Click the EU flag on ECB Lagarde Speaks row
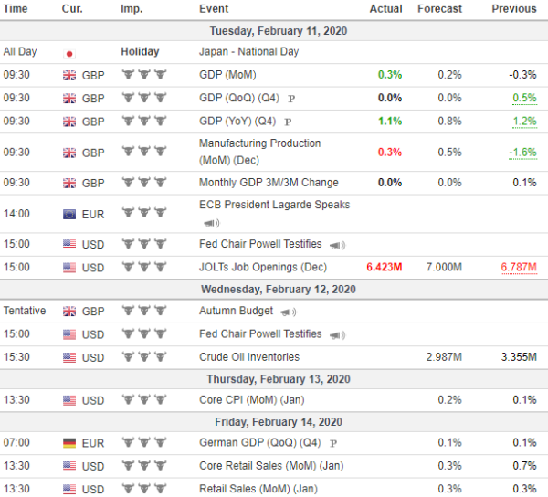 click(x=69, y=214)
